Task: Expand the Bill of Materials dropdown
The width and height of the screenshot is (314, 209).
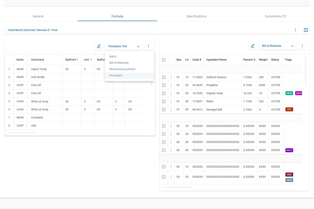Action: (277, 46)
